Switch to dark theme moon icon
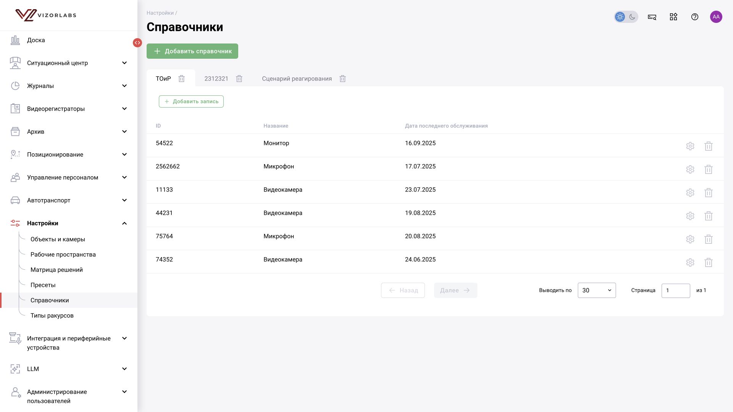The height and width of the screenshot is (412, 733). (x=632, y=17)
